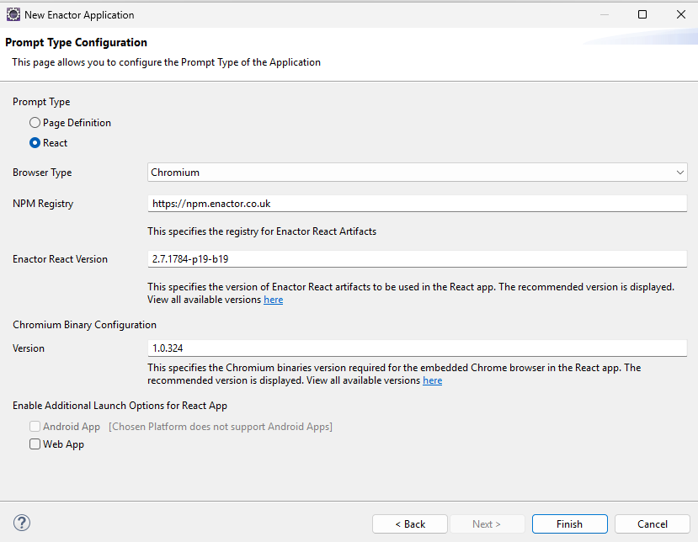The width and height of the screenshot is (698, 542).
Task: Select the Page Definition prompt type
Action: point(35,123)
